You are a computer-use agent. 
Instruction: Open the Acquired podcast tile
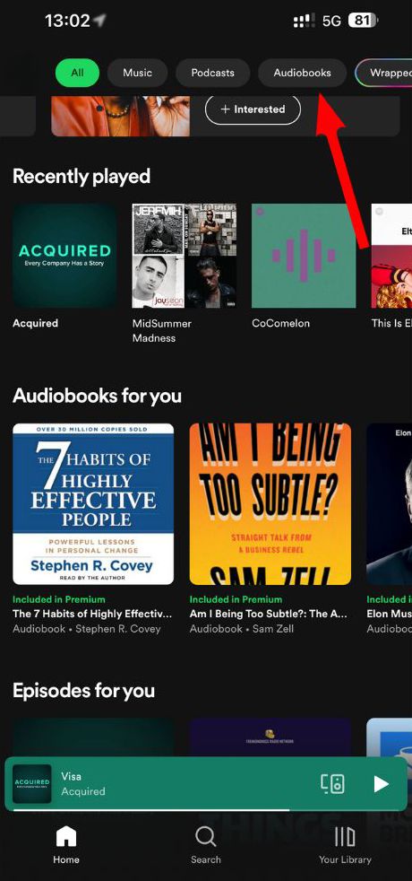point(65,256)
